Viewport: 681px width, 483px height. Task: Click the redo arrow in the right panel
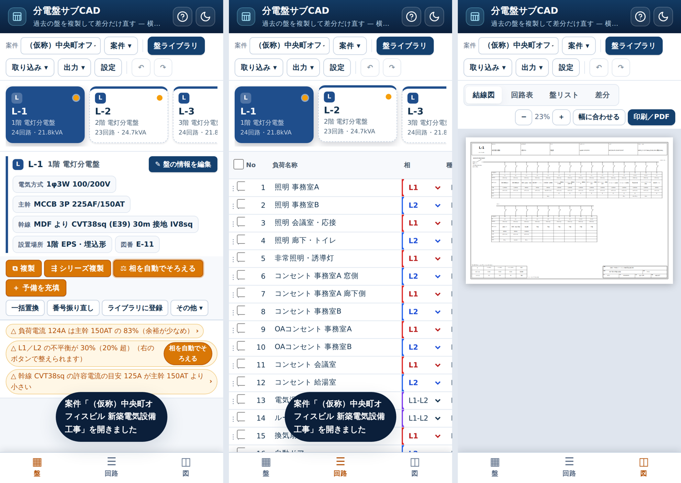[x=621, y=67]
